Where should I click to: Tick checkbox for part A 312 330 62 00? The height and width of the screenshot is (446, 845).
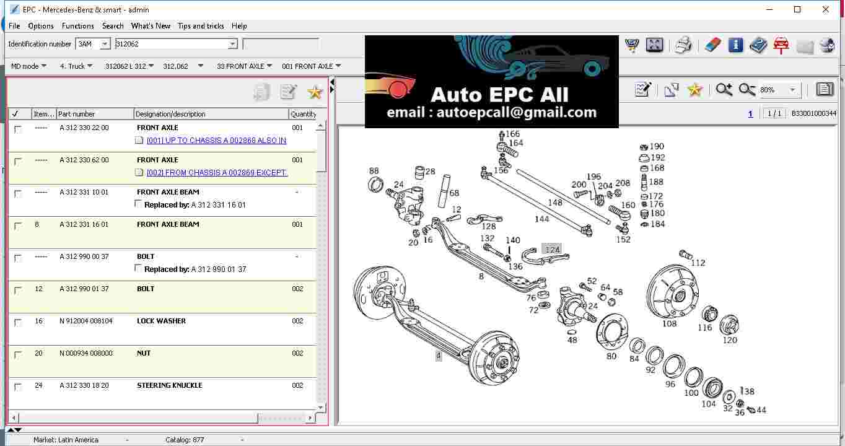18,162
